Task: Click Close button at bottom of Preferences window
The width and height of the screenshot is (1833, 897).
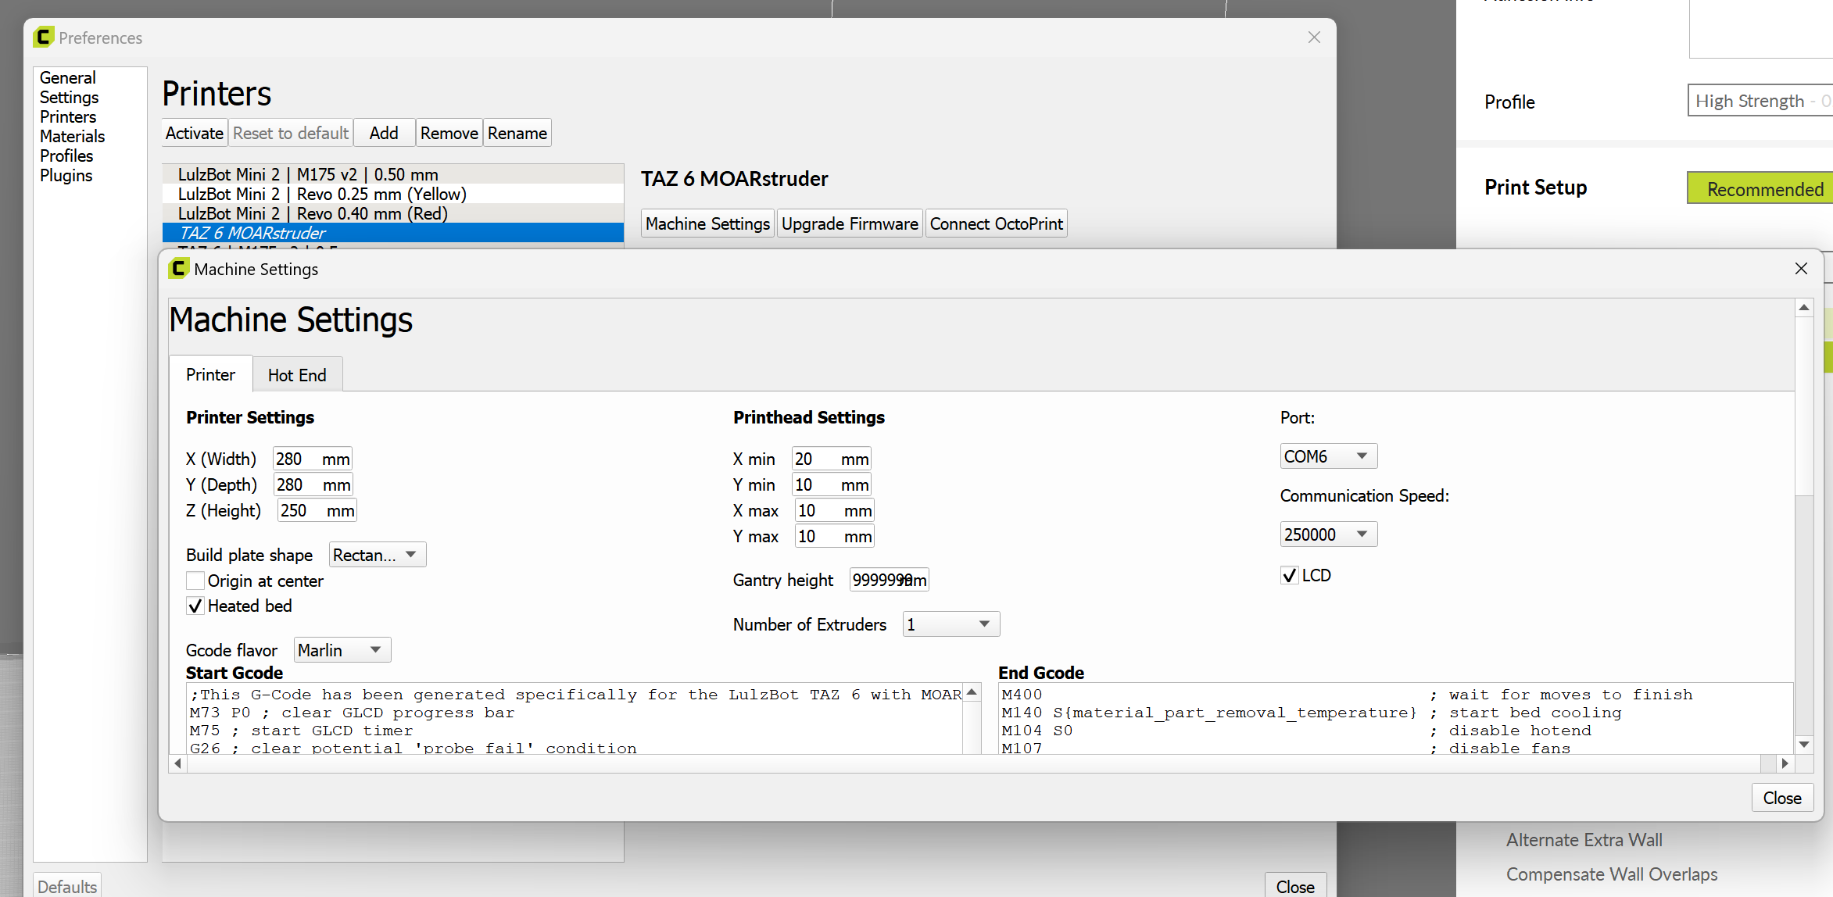Action: click(x=1295, y=886)
